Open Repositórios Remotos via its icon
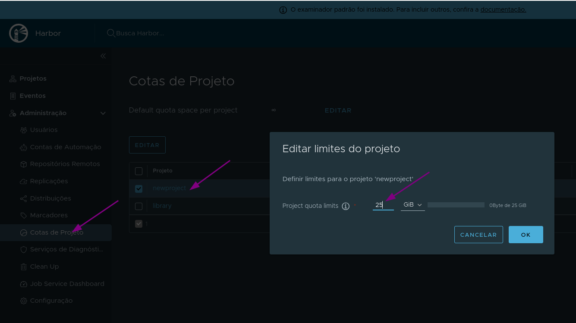The height and width of the screenshot is (323, 576). tap(23, 164)
